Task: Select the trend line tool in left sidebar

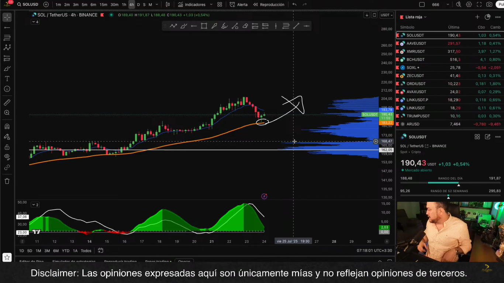Action: (x=7, y=28)
